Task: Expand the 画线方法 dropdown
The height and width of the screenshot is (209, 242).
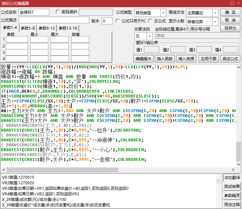Action: tap(215, 13)
